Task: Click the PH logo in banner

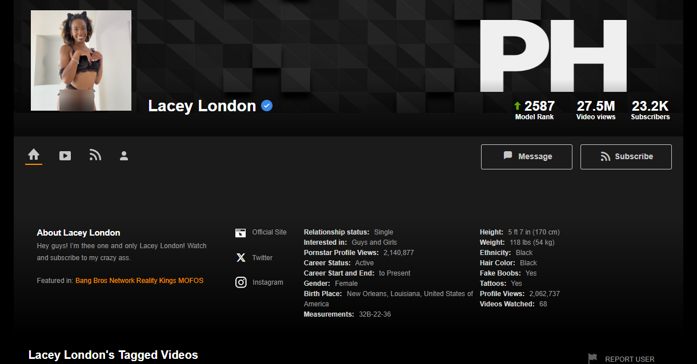Action: (553, 56)
